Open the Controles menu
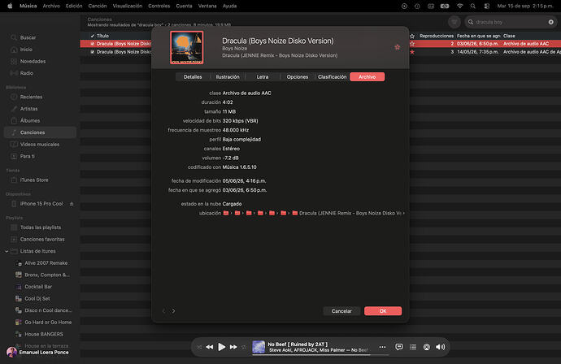This screenshot has width=561, height=364. pyautogui.click(x=159, y=6)
